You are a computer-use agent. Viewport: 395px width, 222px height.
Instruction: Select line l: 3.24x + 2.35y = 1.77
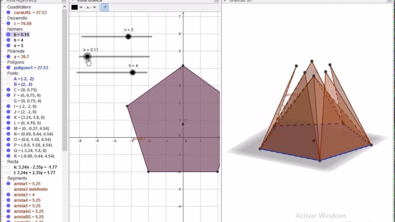click(x=35, y=173)
